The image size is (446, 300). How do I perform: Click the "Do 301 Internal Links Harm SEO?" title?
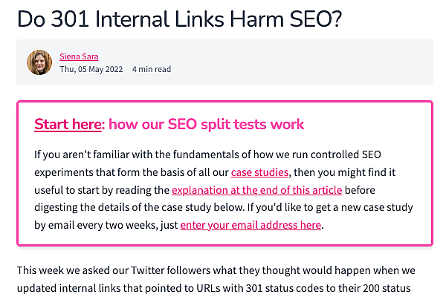pos(179,18)
